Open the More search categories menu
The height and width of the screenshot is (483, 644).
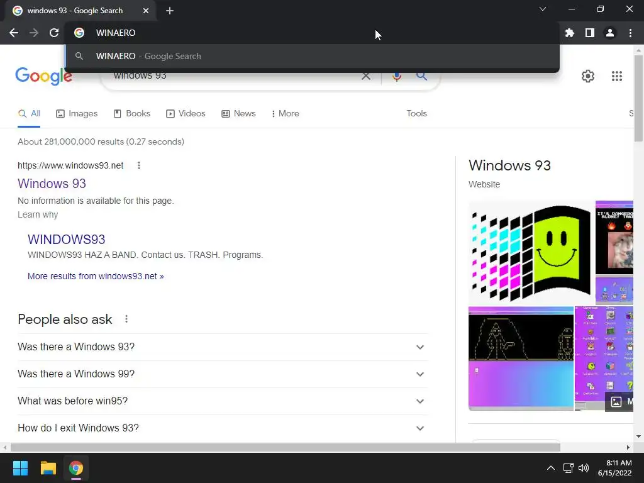point(285,114)
